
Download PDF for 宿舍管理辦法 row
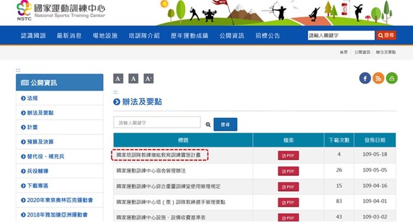tap(288, 171)
